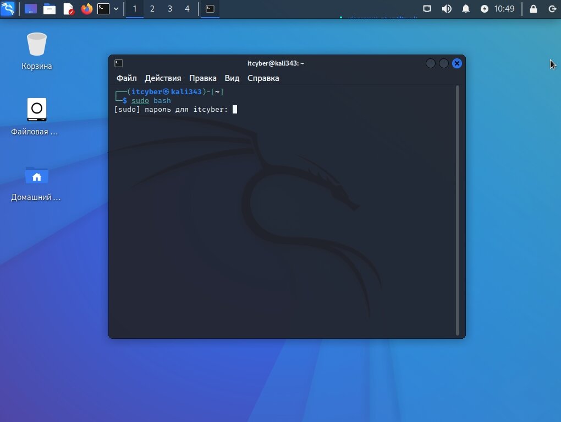
Task: Select the terminal window button in the taskbar
Action: 210,9
